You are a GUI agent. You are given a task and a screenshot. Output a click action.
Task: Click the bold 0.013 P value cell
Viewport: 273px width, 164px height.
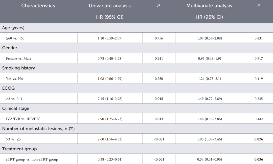coord(159,119)
